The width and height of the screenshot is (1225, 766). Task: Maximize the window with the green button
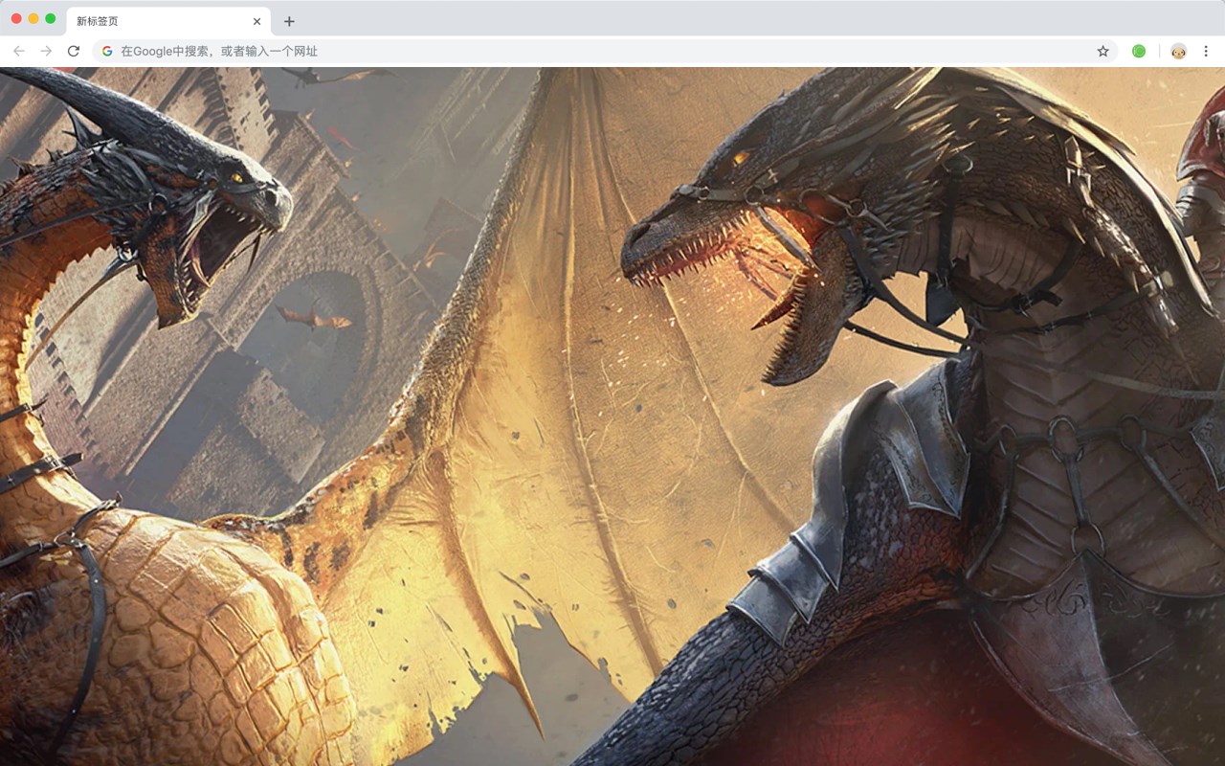[x=51, y=18]
